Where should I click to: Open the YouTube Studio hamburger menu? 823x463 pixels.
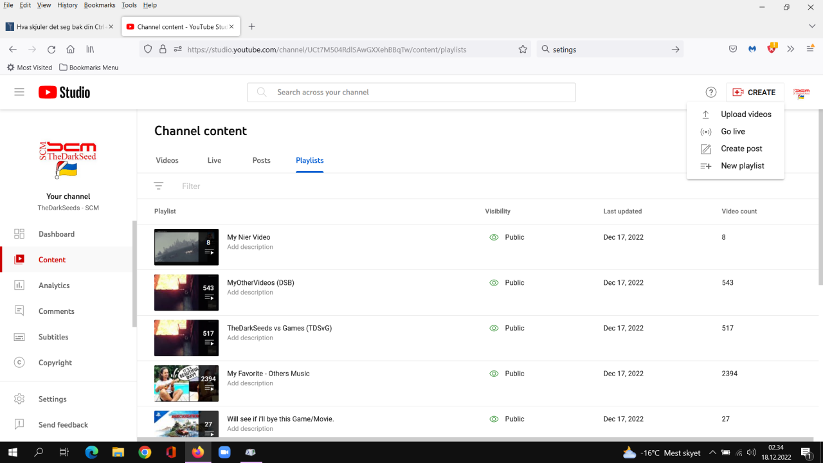(x=19, y=92)
